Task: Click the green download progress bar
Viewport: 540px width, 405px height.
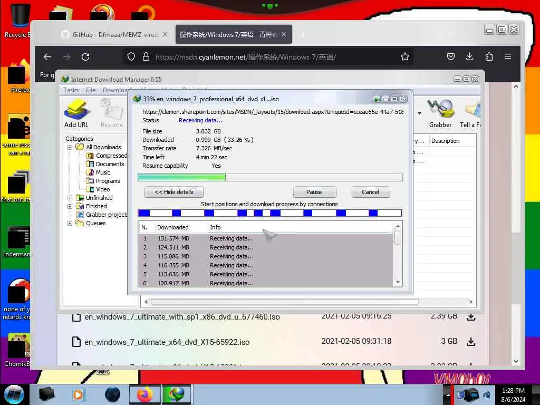Action: (x=270, y=177)
